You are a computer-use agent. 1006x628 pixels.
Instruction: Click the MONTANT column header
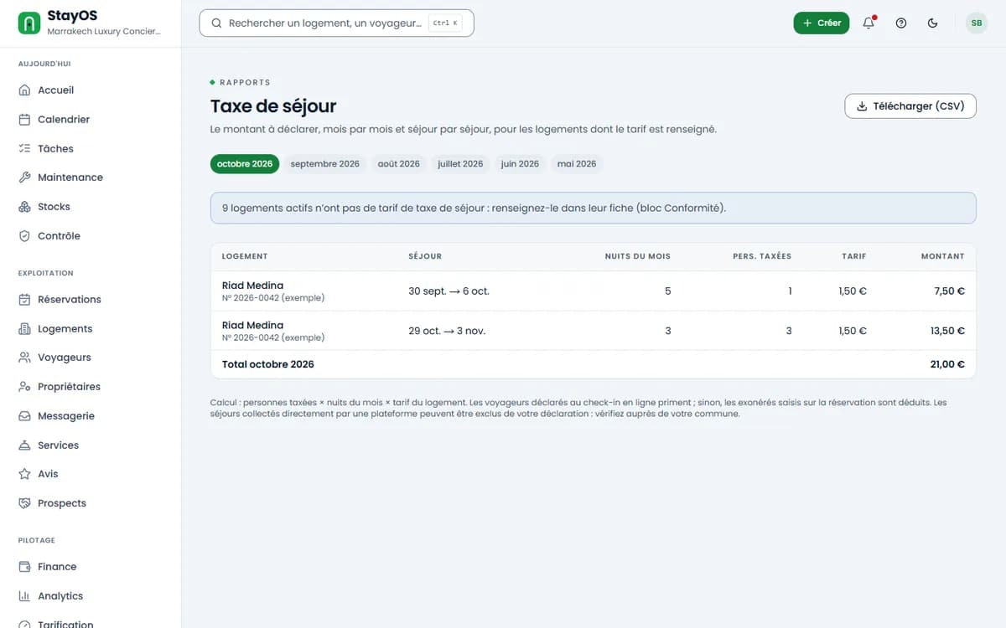click(x=943, y=256)
